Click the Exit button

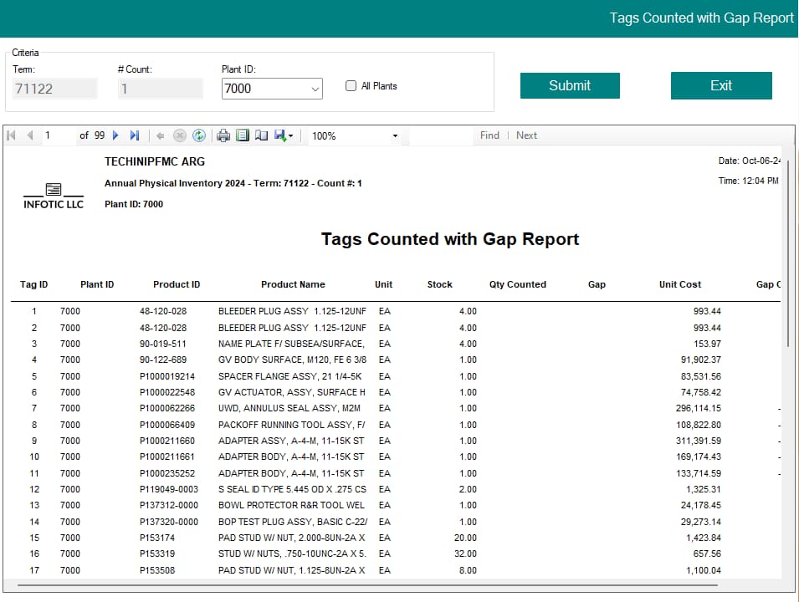coord(721,85)
